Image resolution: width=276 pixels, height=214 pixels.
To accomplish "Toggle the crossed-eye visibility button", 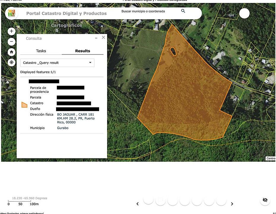I will coord(265,200).
